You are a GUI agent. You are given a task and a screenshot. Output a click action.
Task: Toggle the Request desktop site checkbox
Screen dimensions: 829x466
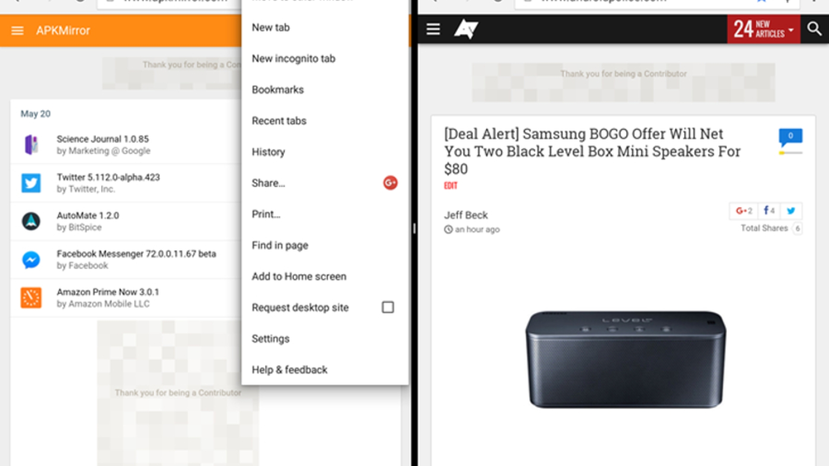click(x=388, y=307)
